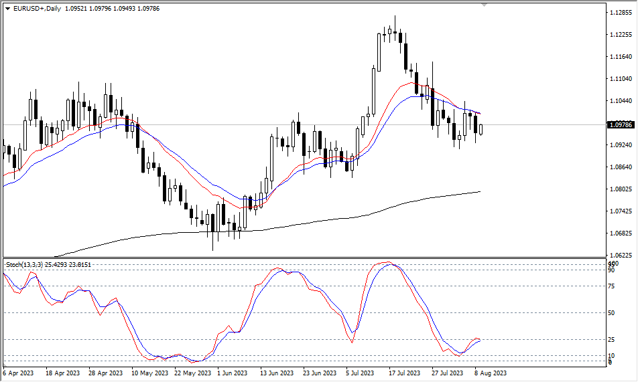Click the chart shift marker triangle on top edge
This screenshot has height=382, width=638.
click(x=485, y=5)
